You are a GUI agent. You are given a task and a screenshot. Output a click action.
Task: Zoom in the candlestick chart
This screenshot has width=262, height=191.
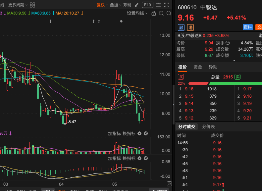pyautogui.click(x=161, y=13)
